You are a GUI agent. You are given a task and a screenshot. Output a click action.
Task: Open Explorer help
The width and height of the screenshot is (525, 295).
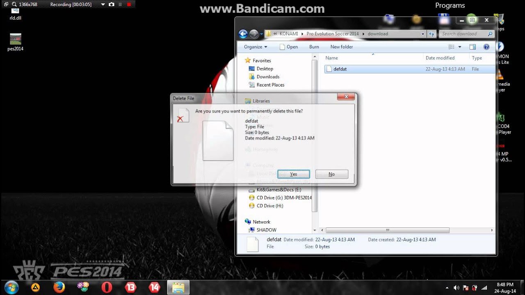coord(486,47)
